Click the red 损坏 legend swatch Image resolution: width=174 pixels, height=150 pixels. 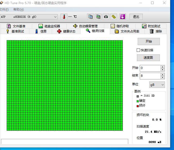coord(138,106)
